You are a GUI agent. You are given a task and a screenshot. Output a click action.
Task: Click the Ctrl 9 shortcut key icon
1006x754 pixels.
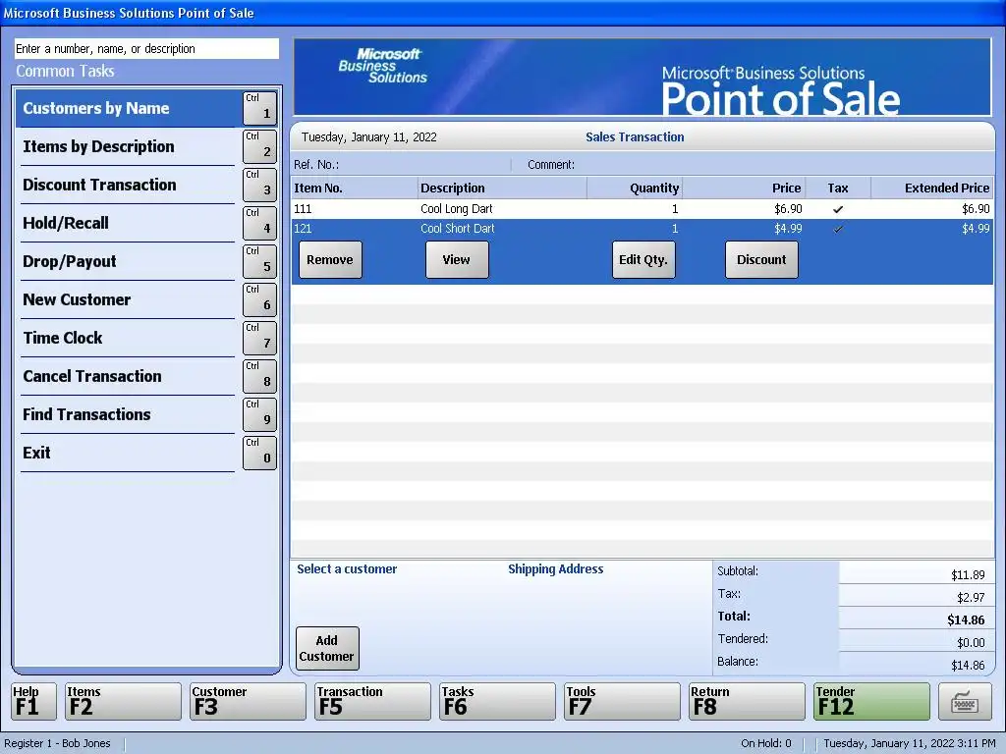(x=259, y=414)
